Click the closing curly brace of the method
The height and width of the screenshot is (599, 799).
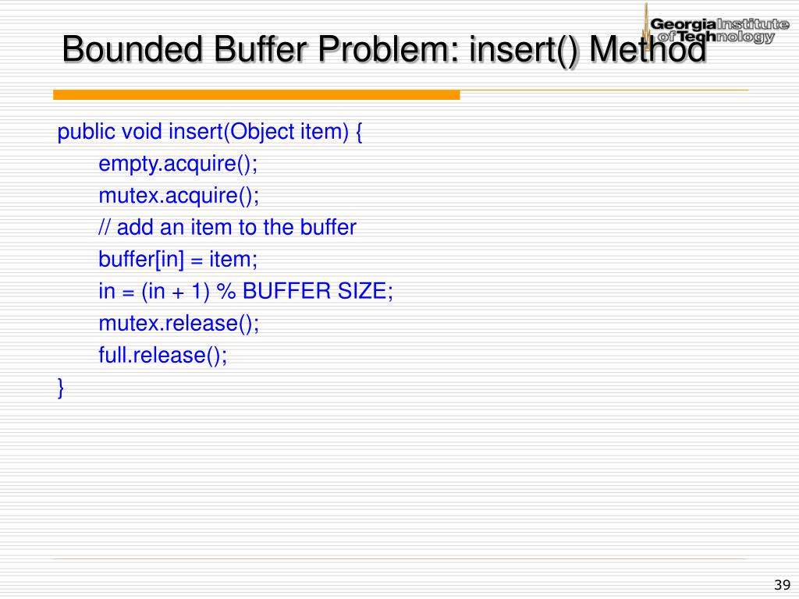coord(61,388)
